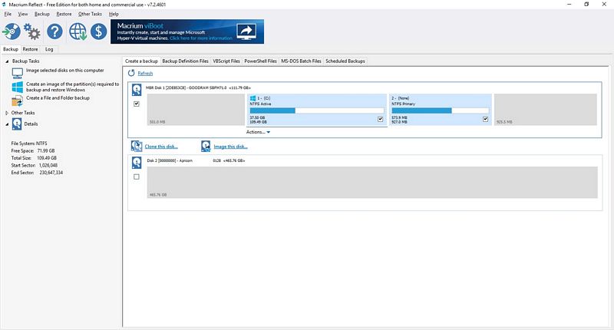Screen dimensions: 614x330
Task: Click the Refresh link
Action: point(145,73)
